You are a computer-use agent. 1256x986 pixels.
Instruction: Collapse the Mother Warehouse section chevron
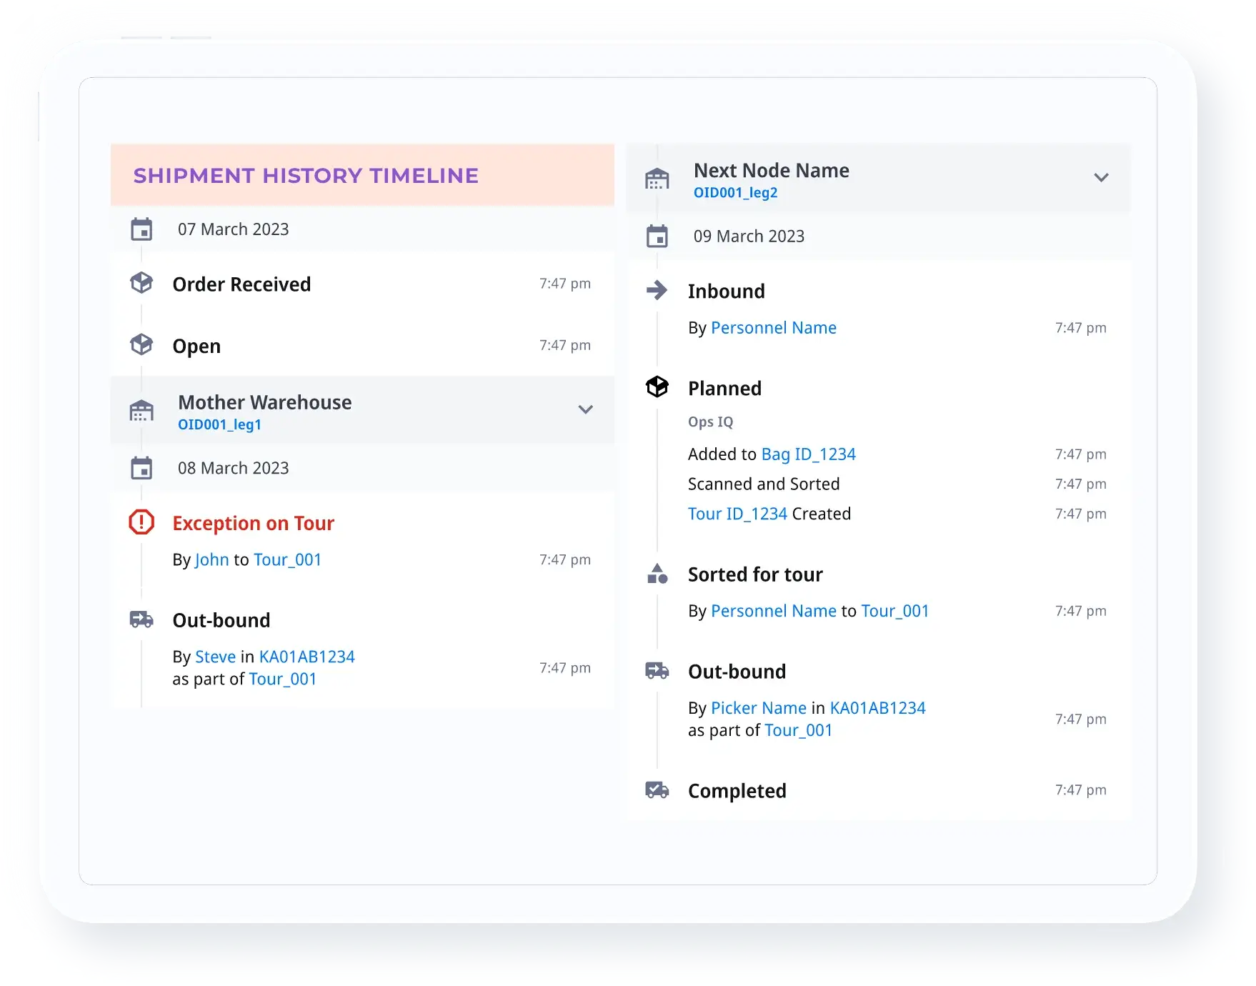tap(585, 409)
